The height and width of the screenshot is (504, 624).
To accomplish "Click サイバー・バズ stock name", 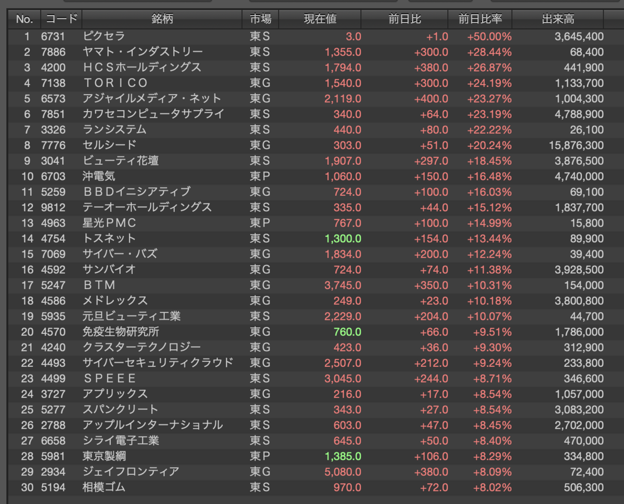I will [x=120, y=254].
